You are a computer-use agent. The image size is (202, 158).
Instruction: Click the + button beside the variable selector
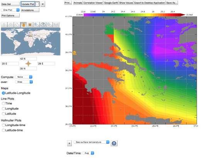(69, 143)
